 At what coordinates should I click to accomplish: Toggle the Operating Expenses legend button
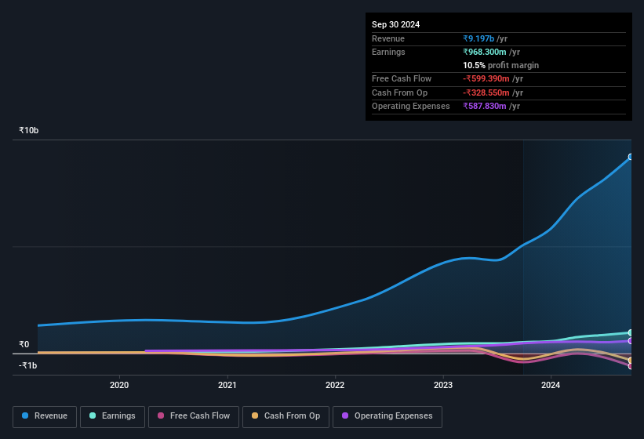pos(387,416)
